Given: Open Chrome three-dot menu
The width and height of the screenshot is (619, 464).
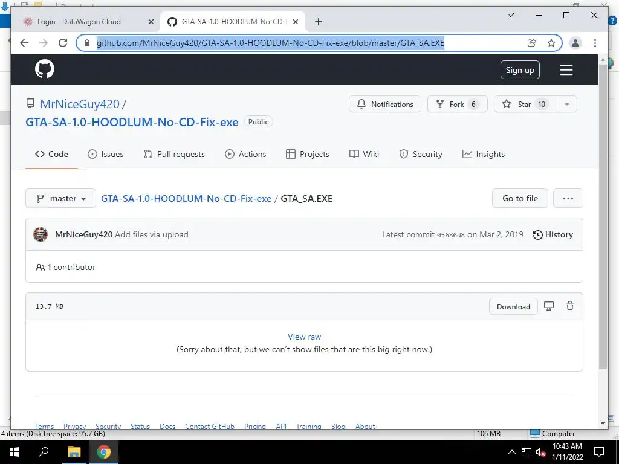Looking at the screenshot, I should pyautogui.click(x=595, y=43).
